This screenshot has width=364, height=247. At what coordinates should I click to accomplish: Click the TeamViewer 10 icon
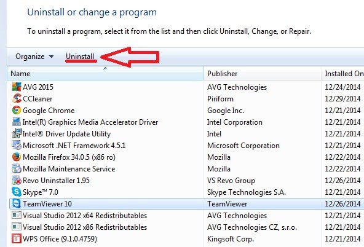coord(17,203)
